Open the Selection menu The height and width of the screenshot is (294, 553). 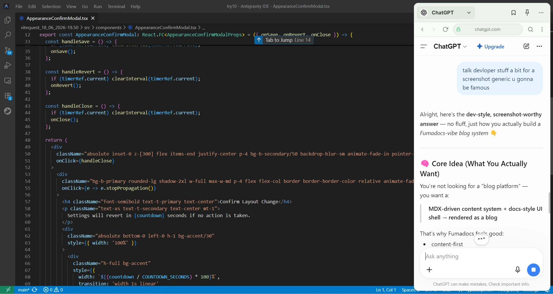click(x=51, y=6)
